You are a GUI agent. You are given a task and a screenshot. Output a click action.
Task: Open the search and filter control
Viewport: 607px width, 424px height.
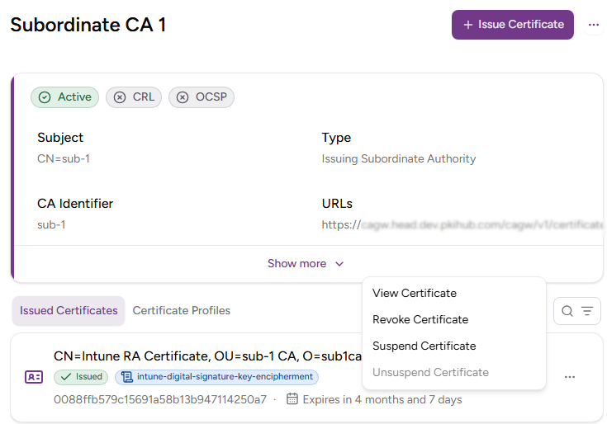[577, 311]
